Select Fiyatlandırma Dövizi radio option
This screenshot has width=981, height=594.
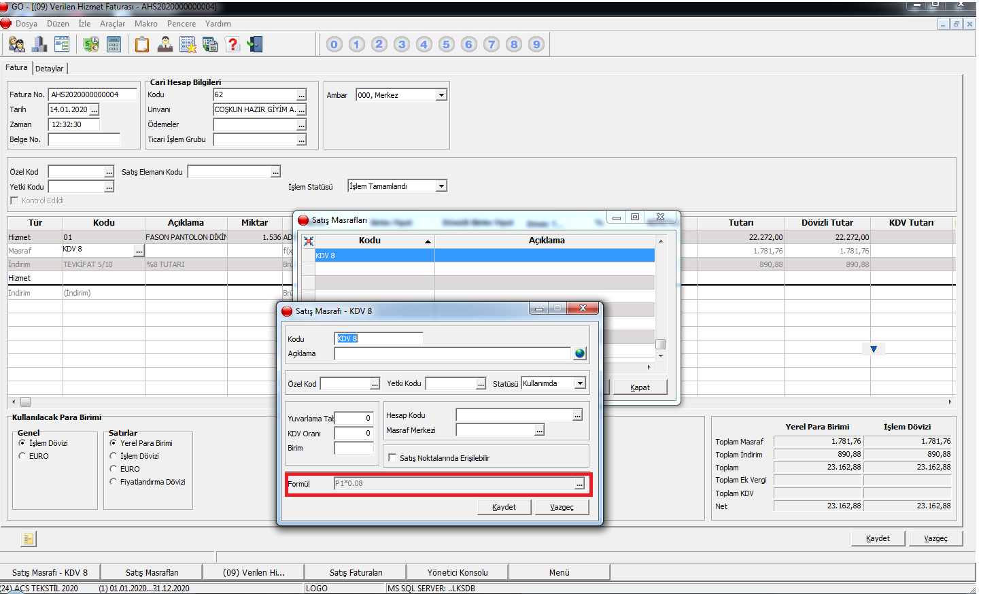click(x=114, y=482)
